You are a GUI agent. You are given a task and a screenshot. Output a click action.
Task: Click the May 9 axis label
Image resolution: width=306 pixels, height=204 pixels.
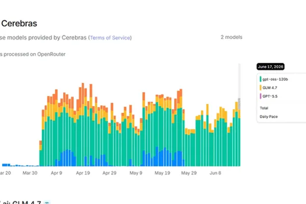click(136, 173)
